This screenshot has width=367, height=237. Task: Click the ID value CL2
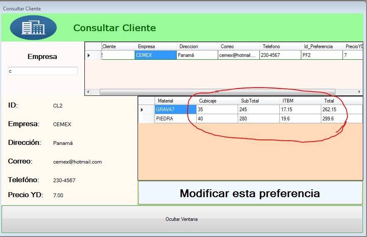point(58,106)
